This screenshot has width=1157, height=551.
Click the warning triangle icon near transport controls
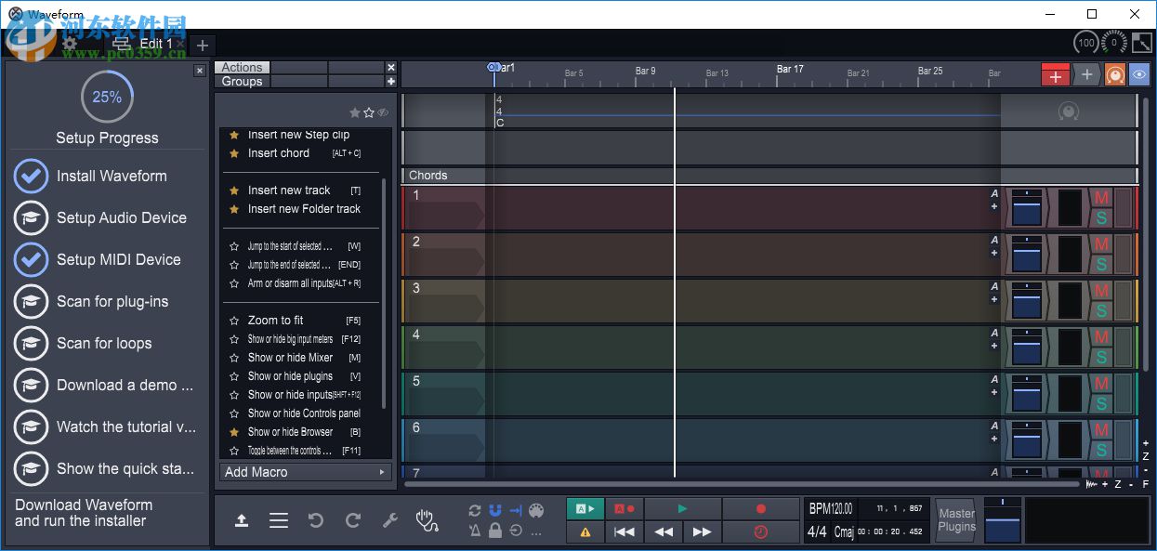coord(585,532)
